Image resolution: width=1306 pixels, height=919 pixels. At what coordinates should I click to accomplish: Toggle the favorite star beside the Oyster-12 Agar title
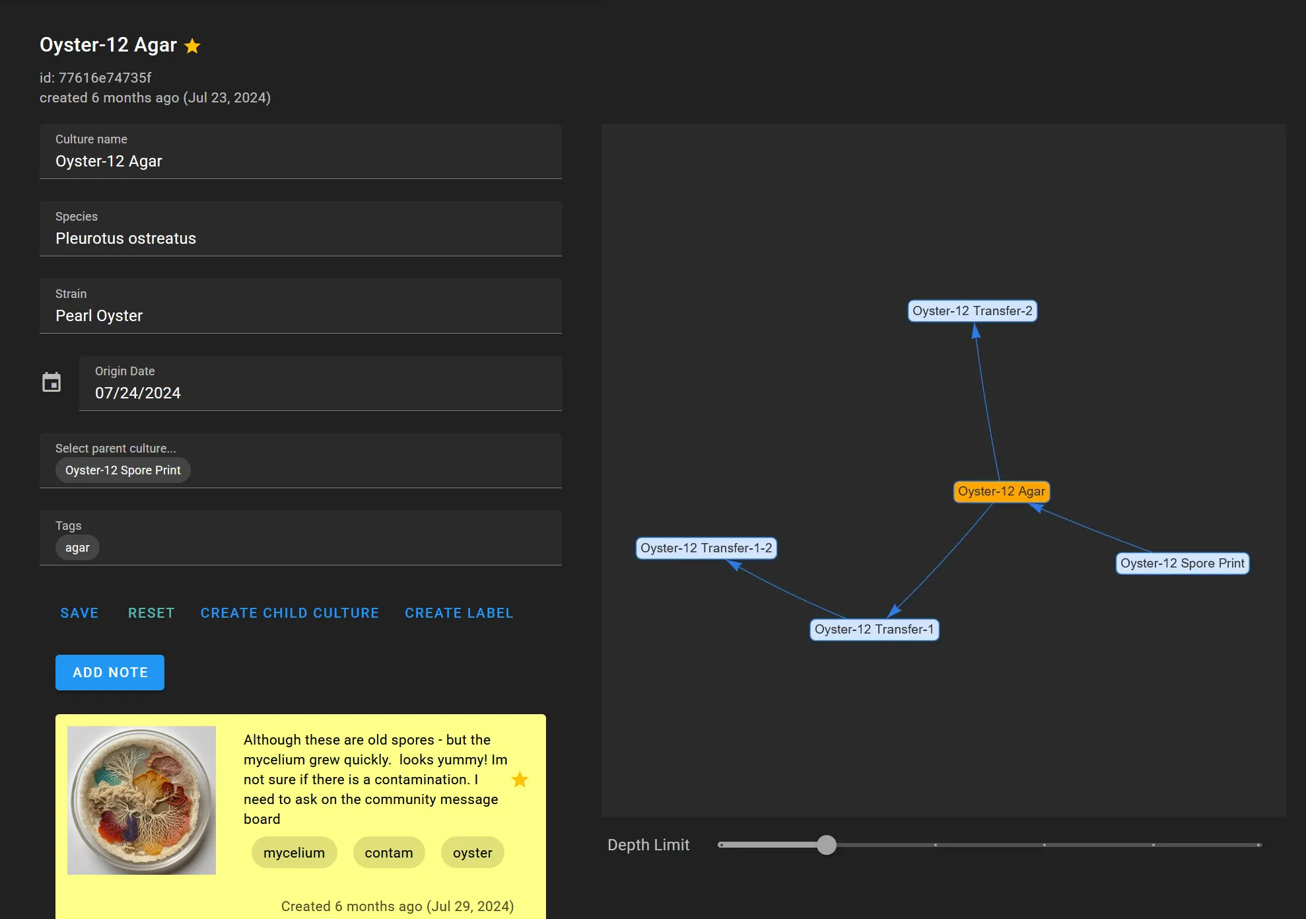tap(192, 46)
